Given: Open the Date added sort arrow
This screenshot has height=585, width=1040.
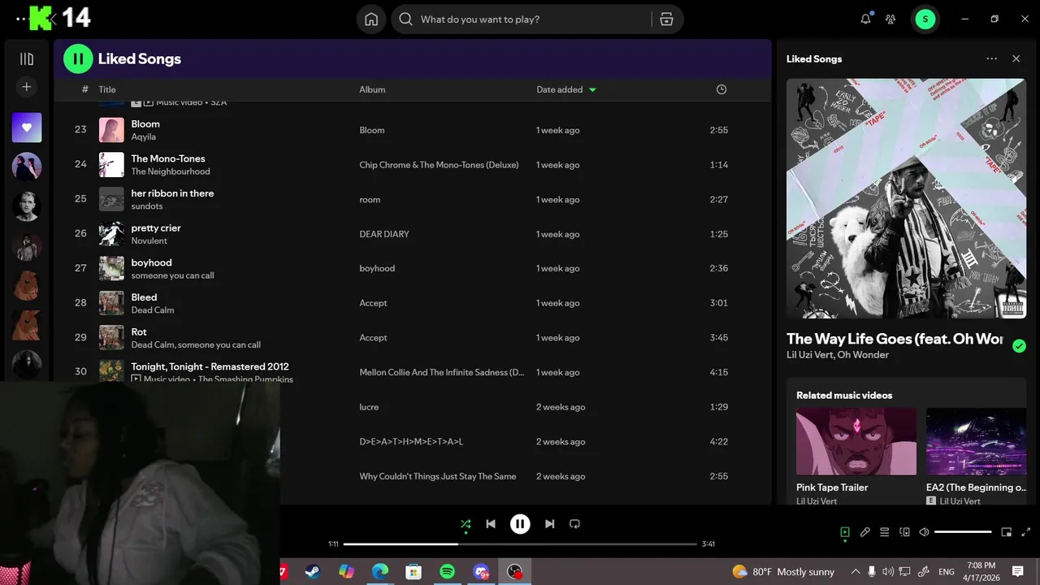Looking at the screenshot, I should pyautogui.click(x=592, y=89).
